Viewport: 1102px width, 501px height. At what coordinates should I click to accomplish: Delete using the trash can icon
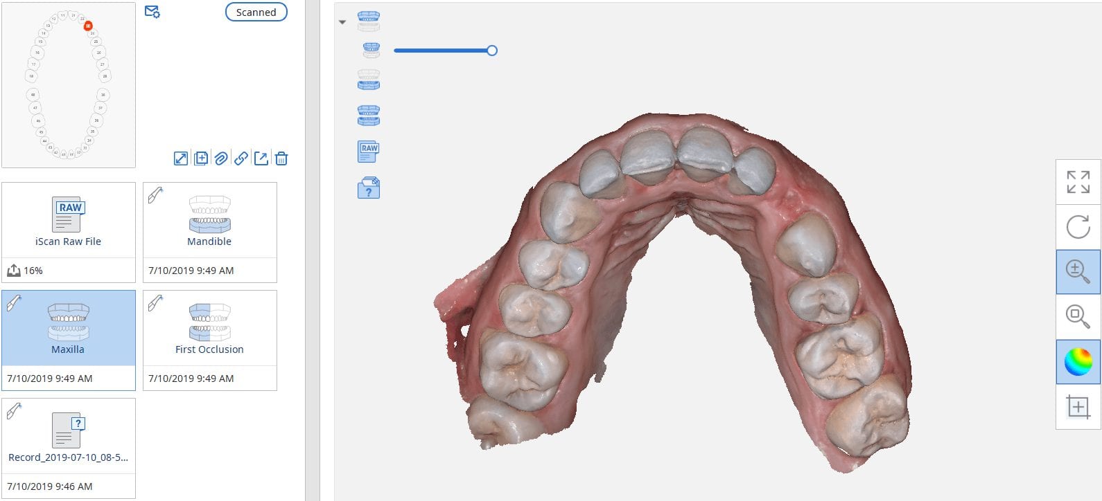click(281, 158)
